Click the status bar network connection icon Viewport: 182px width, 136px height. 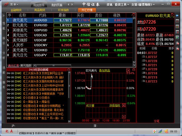[160, 131]
